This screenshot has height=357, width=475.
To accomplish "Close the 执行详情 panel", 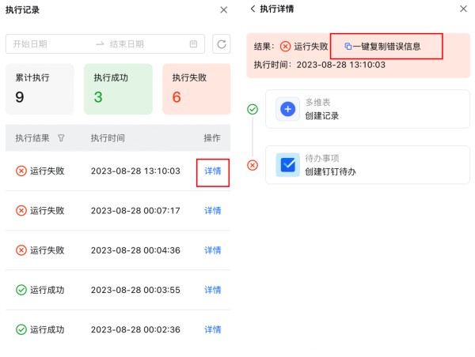I will [x=463, y=9].
